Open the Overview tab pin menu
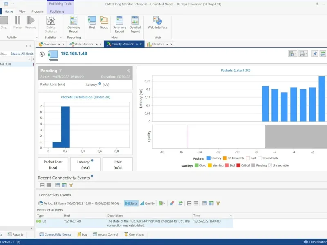This screenshot has height=245, width=327. click(x=59, y=45)
